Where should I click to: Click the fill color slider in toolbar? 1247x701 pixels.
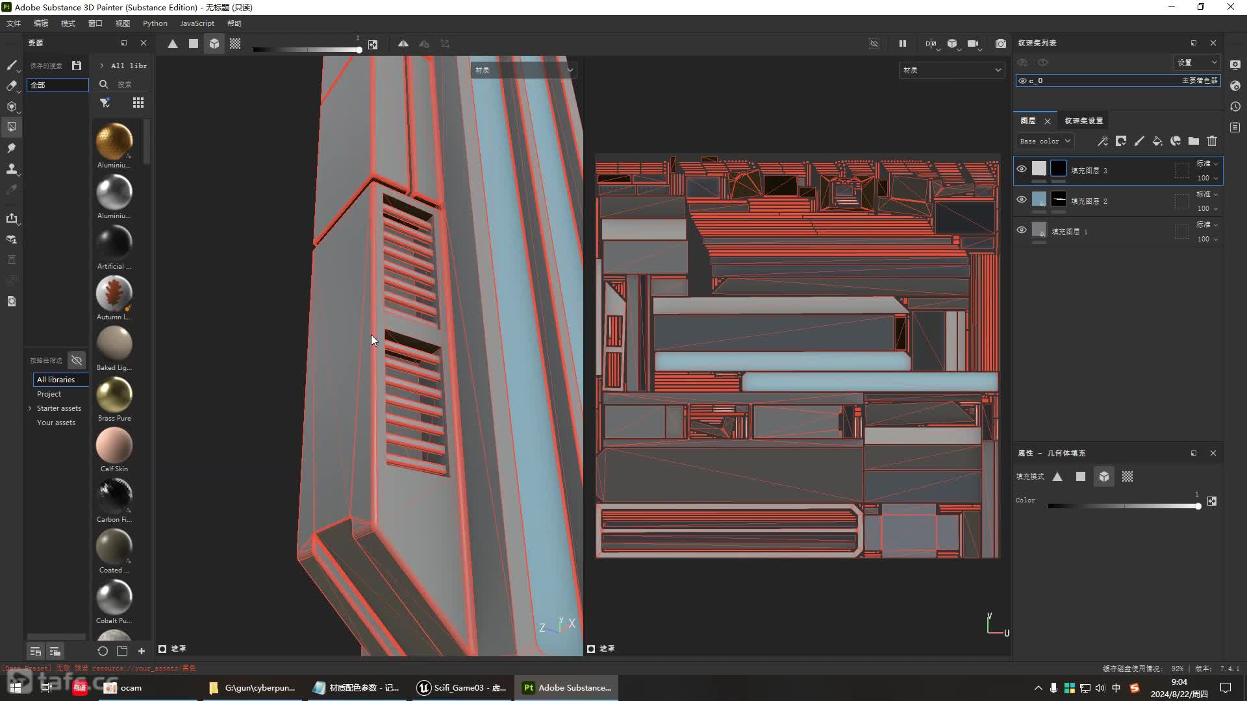coord(307,50)
